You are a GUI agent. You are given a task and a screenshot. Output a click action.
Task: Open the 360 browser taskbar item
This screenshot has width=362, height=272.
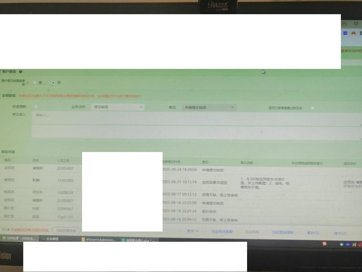tap(19, 238)
